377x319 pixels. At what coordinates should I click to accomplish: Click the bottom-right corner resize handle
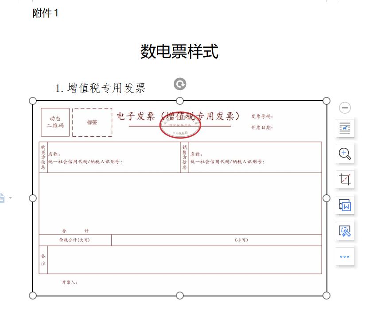pyautogui.click(x=326, y=295)
